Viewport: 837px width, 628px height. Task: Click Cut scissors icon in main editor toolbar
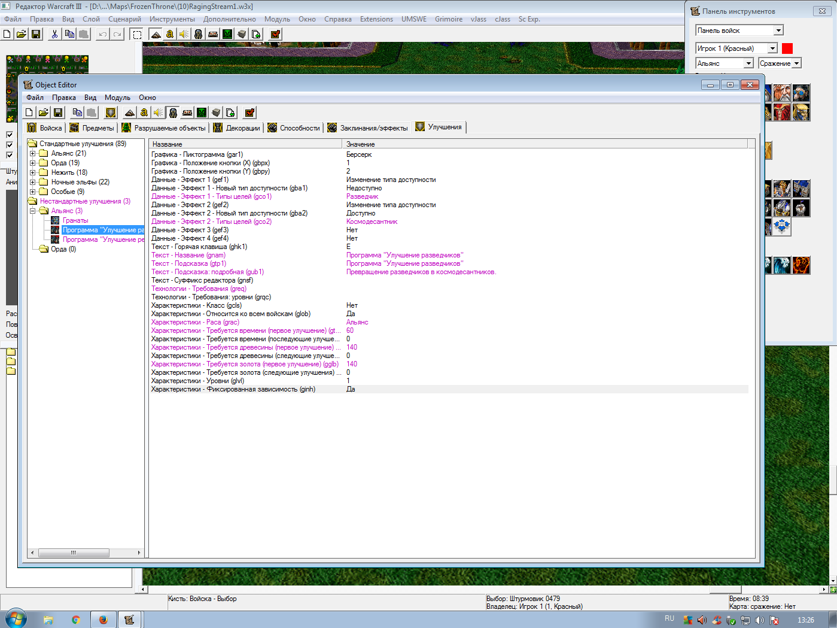tap(55, 34)
